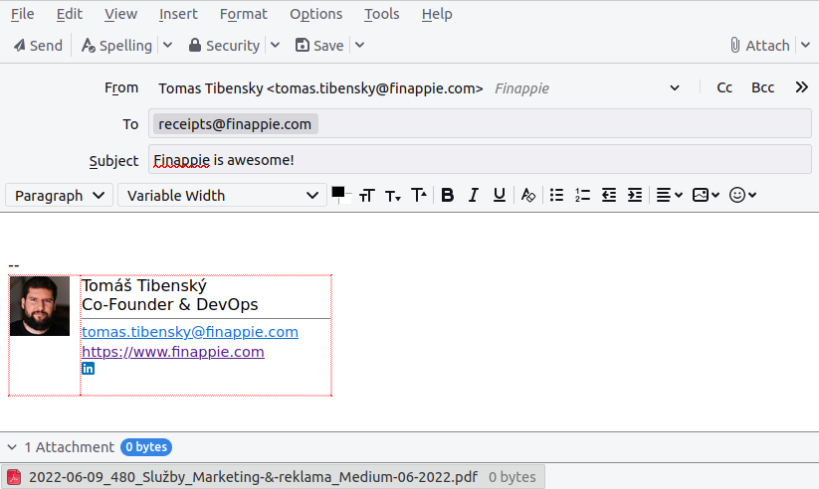Apply bulleted list formatting
The image size is (819, 489).
[x=557, y=196]
